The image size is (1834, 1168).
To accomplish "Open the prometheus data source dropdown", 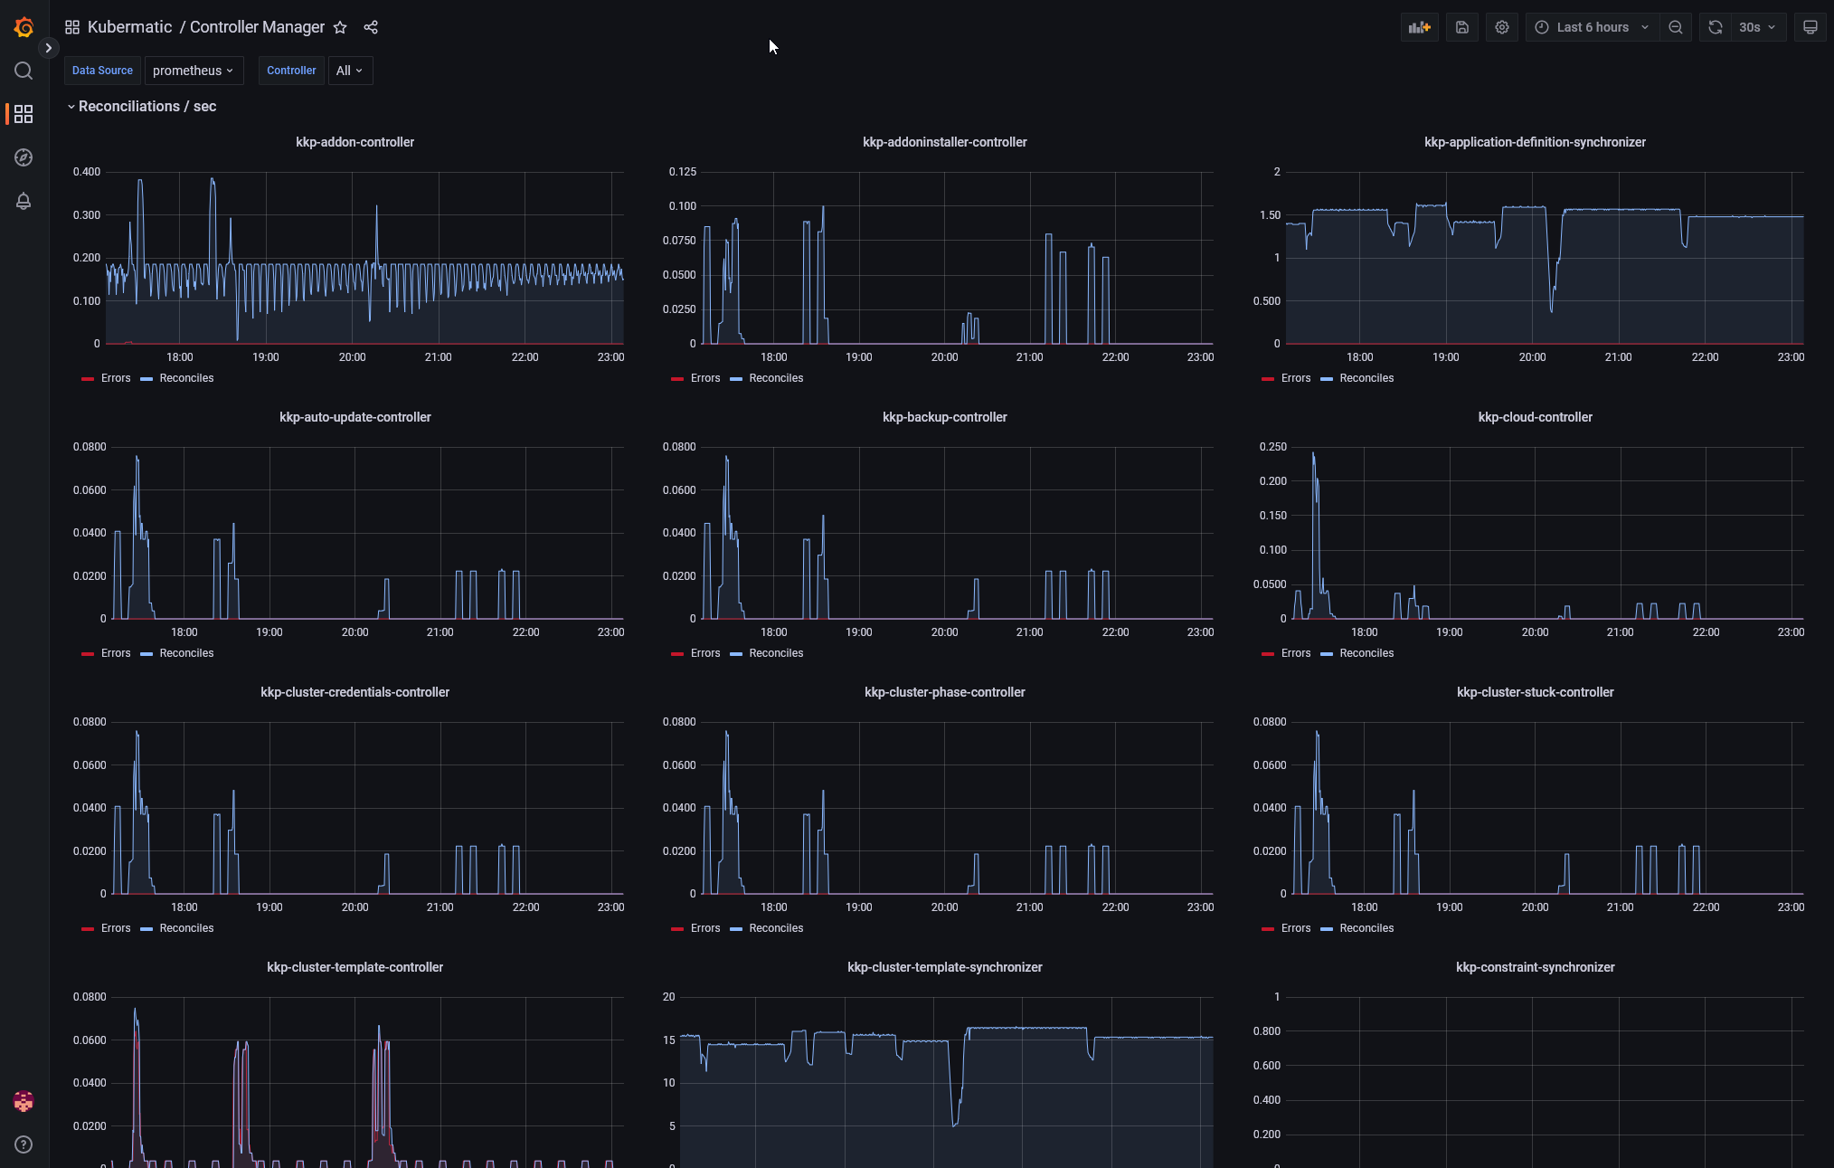I will pyautogui.click(x=193, y=71).
